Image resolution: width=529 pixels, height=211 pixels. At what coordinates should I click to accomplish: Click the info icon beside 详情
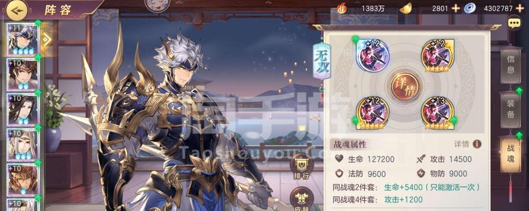[x=477, y=144]
